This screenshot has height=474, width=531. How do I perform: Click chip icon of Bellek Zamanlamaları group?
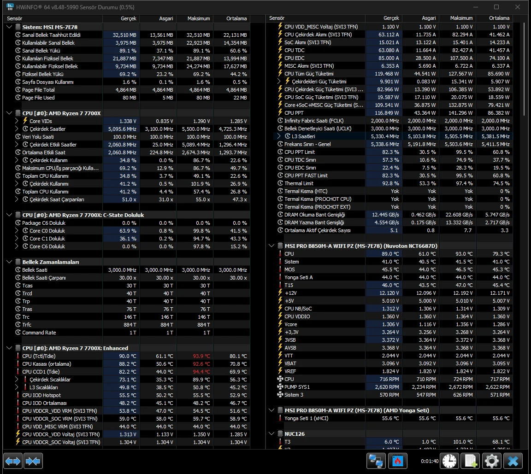coord(18,262)
